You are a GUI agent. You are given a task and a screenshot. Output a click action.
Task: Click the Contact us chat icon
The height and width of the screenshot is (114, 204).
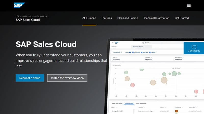[x=194, y=47]
